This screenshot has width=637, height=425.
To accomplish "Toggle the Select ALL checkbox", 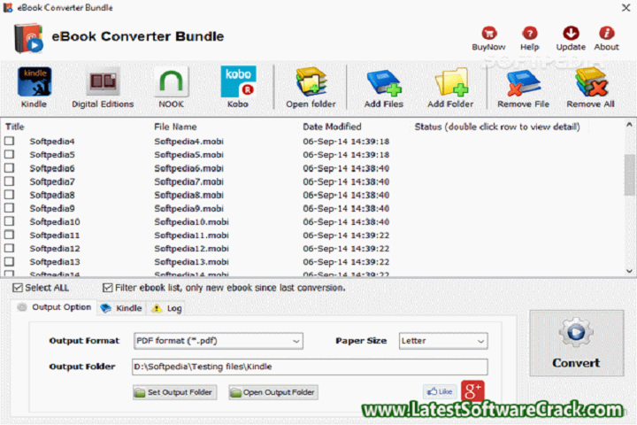I will pos(18,288).
